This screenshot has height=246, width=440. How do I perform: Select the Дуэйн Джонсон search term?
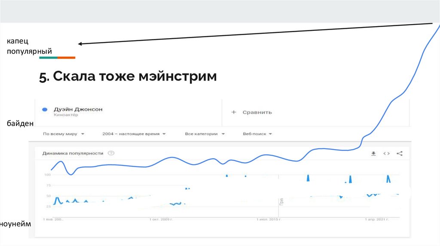[x=78, y=109]
